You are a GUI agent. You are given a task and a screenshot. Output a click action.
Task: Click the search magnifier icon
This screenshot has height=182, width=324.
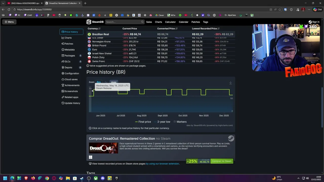(142, 22)
